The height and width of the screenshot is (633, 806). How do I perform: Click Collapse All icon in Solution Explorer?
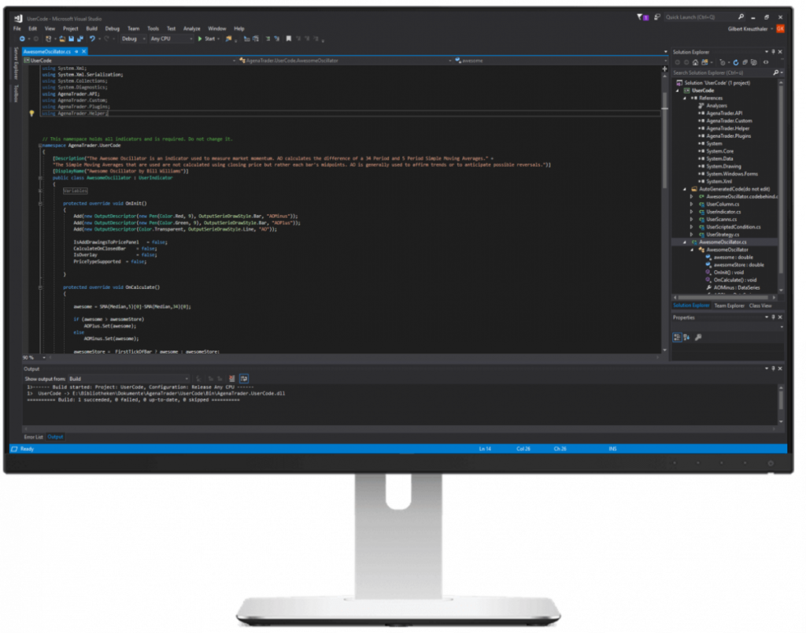(745, 63)
